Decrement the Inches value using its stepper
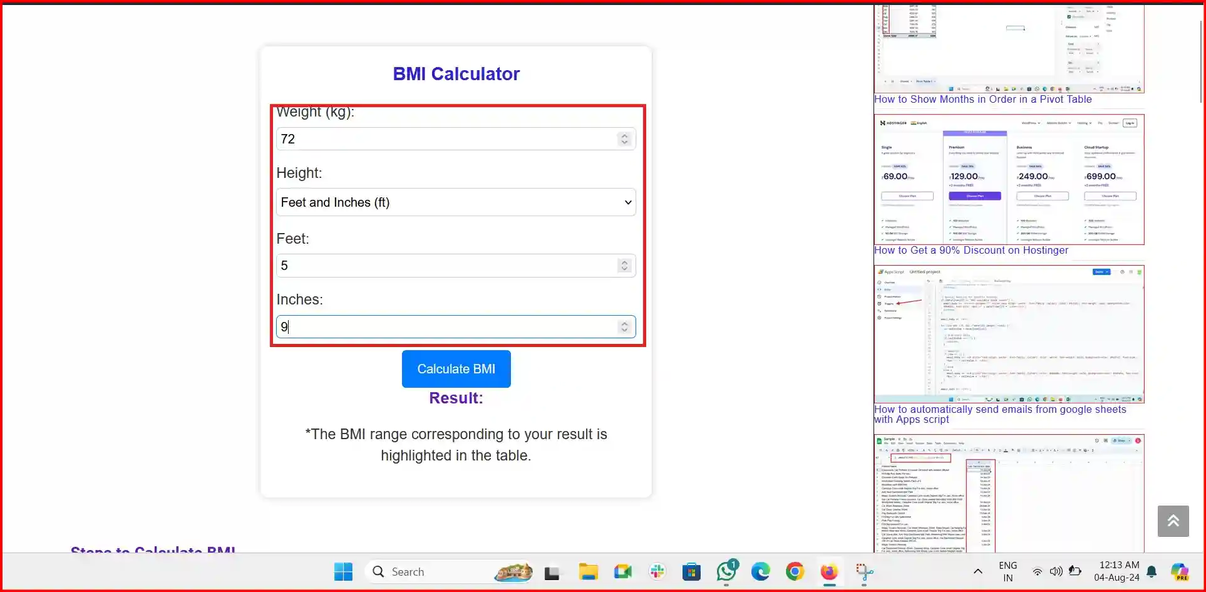This screenshot has width=1206, height=592. [x=624, y=330]
